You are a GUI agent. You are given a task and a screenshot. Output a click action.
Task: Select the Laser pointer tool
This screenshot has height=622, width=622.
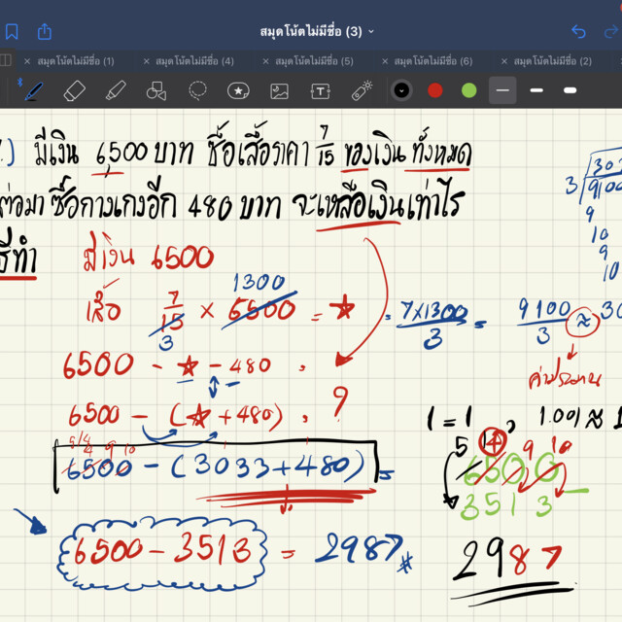[362, 91]
